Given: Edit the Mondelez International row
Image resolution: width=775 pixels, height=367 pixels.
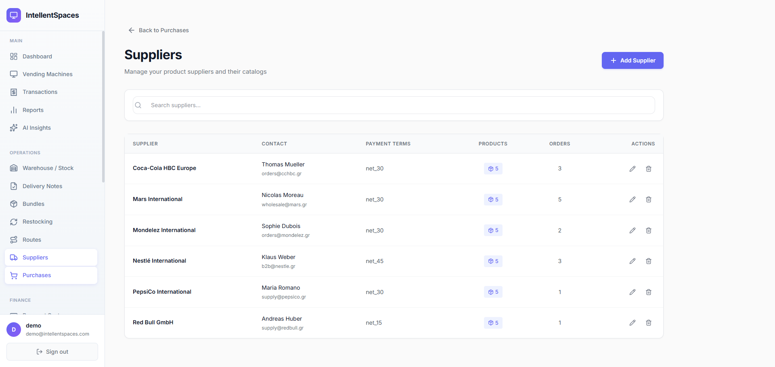Looking at the screenshot, I should click(x=633, y=230).
